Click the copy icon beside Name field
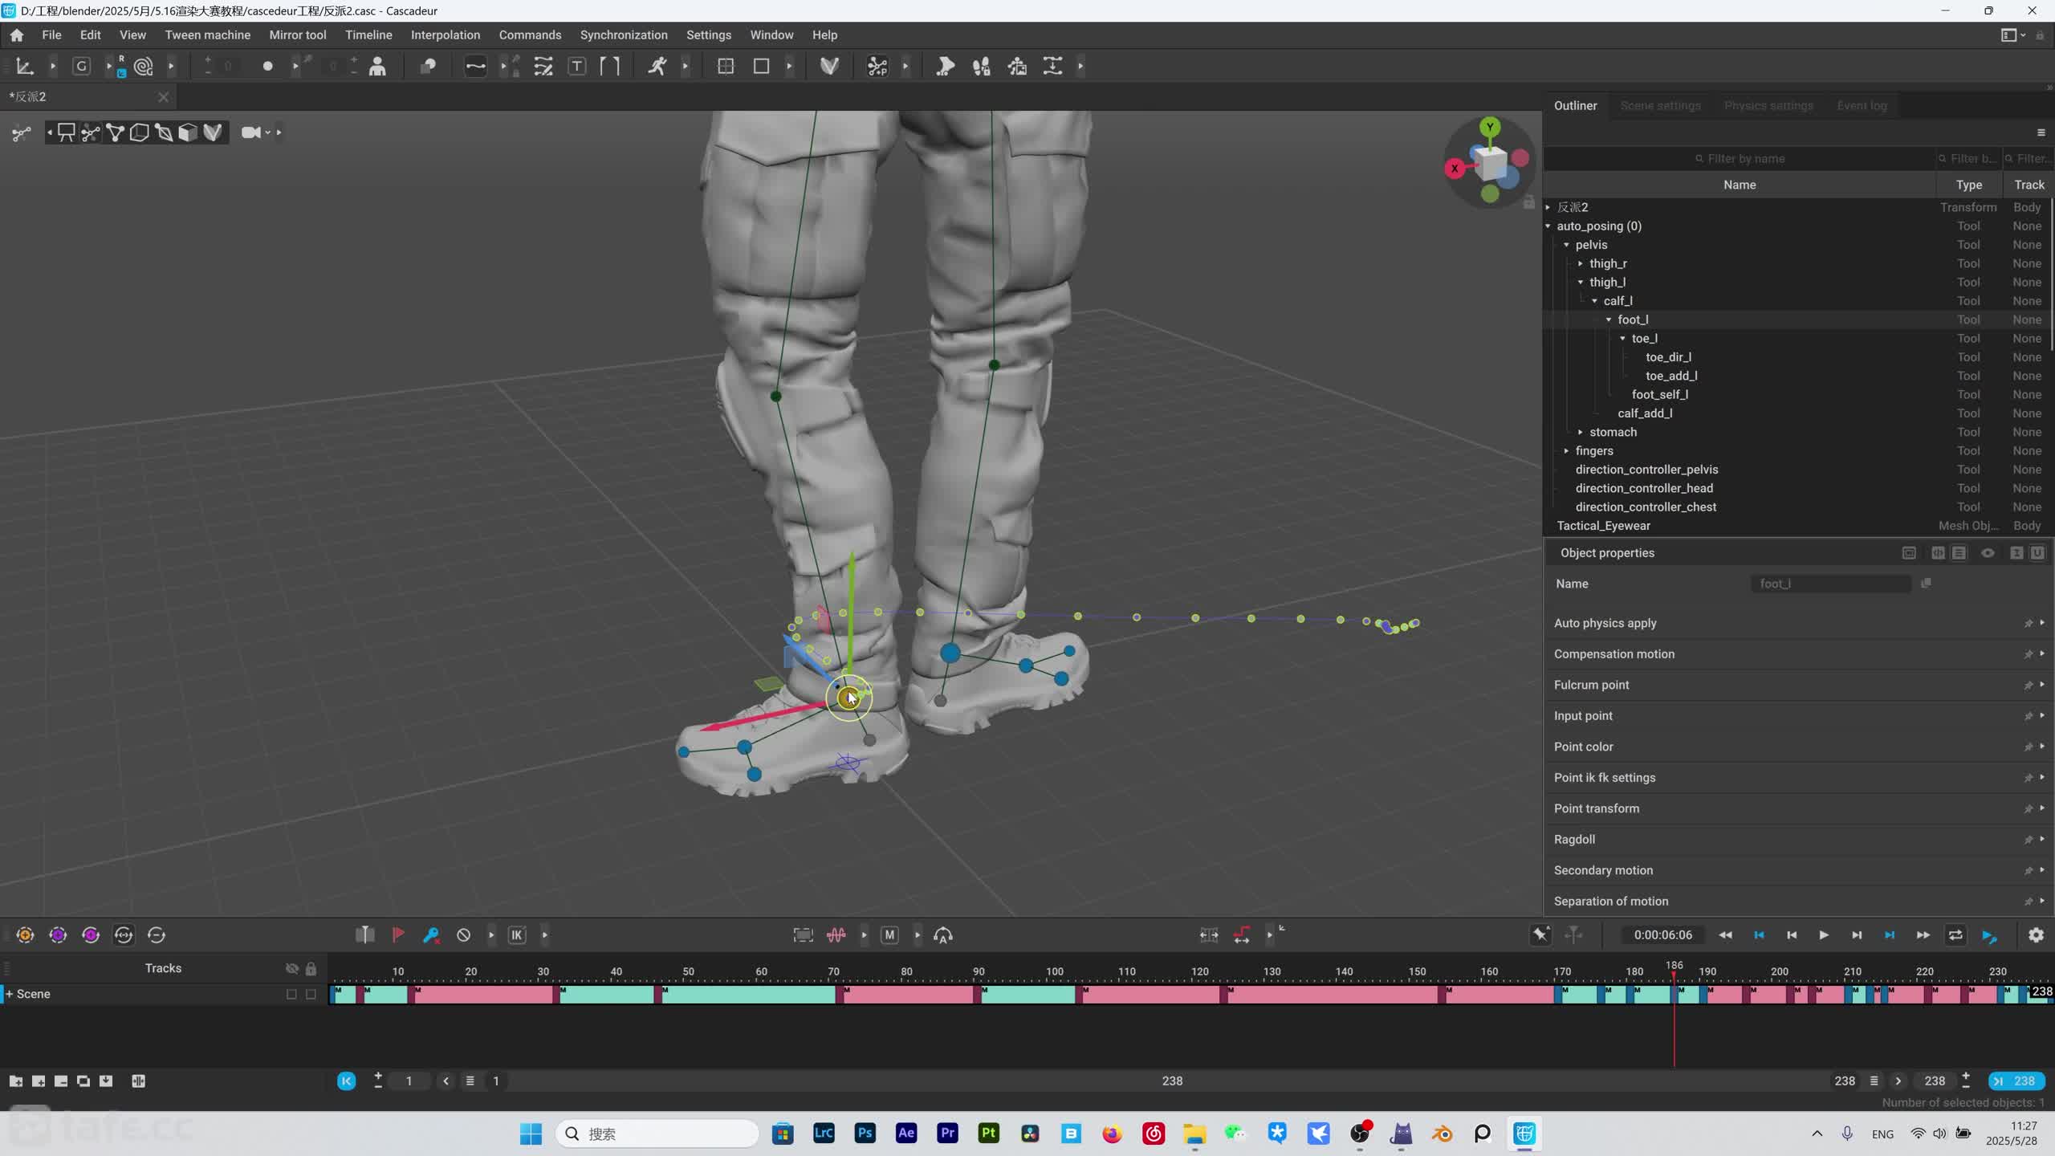 [1926, 584]
